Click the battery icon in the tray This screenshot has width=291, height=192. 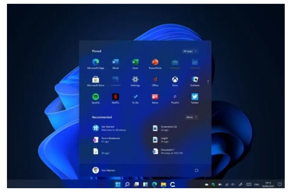[220, 184]
